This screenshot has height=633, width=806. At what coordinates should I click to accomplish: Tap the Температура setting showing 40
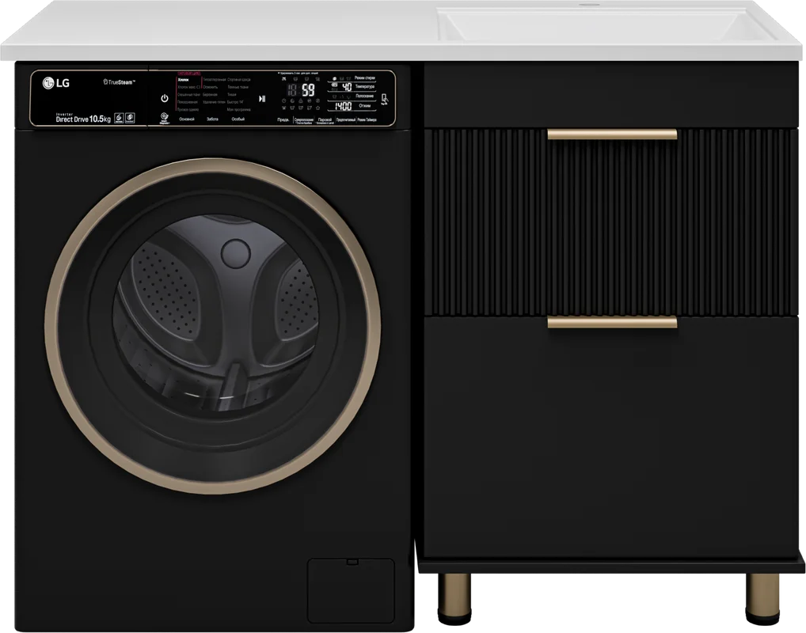pyautogui.click(x=352, y=87)
